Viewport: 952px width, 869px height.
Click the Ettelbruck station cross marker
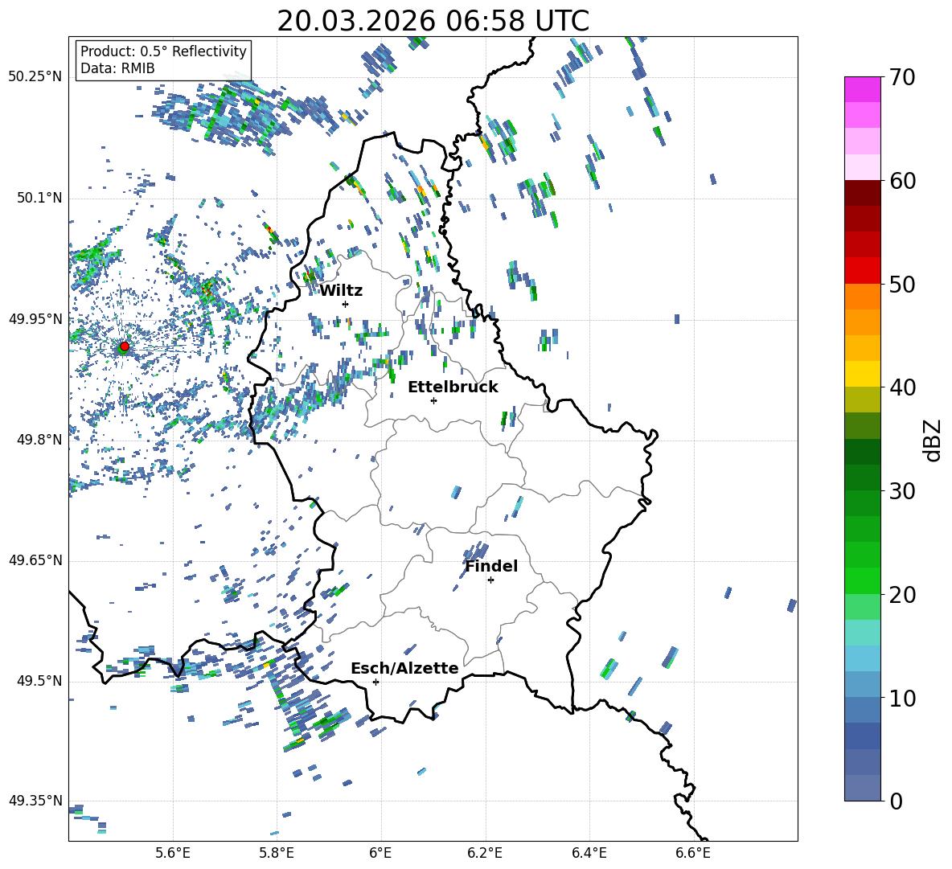click(x=433, y=400)
